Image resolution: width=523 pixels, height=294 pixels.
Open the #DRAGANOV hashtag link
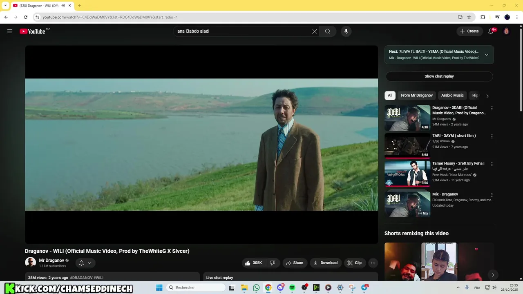81,278
